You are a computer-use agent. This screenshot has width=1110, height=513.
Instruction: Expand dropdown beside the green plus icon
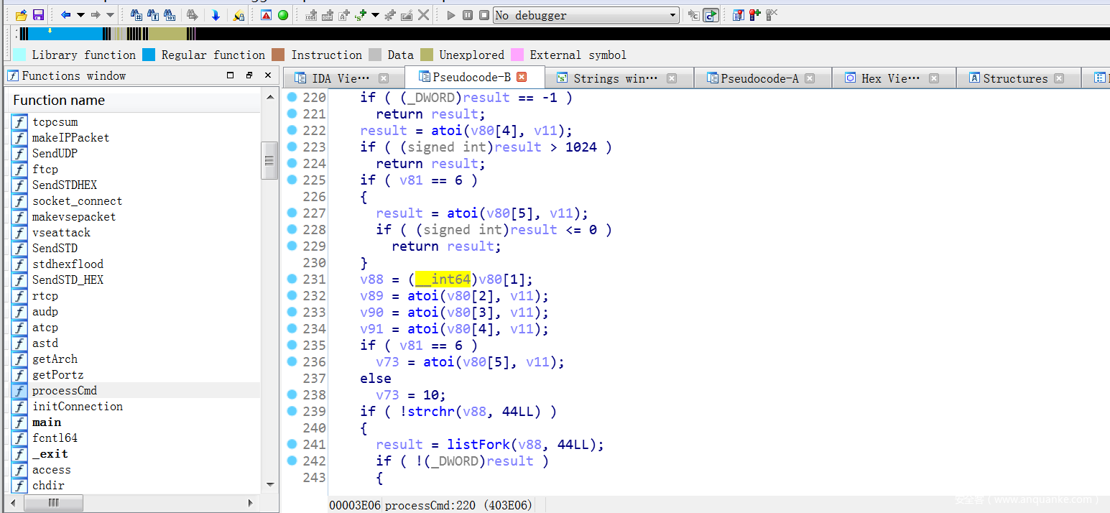point(375,15)
